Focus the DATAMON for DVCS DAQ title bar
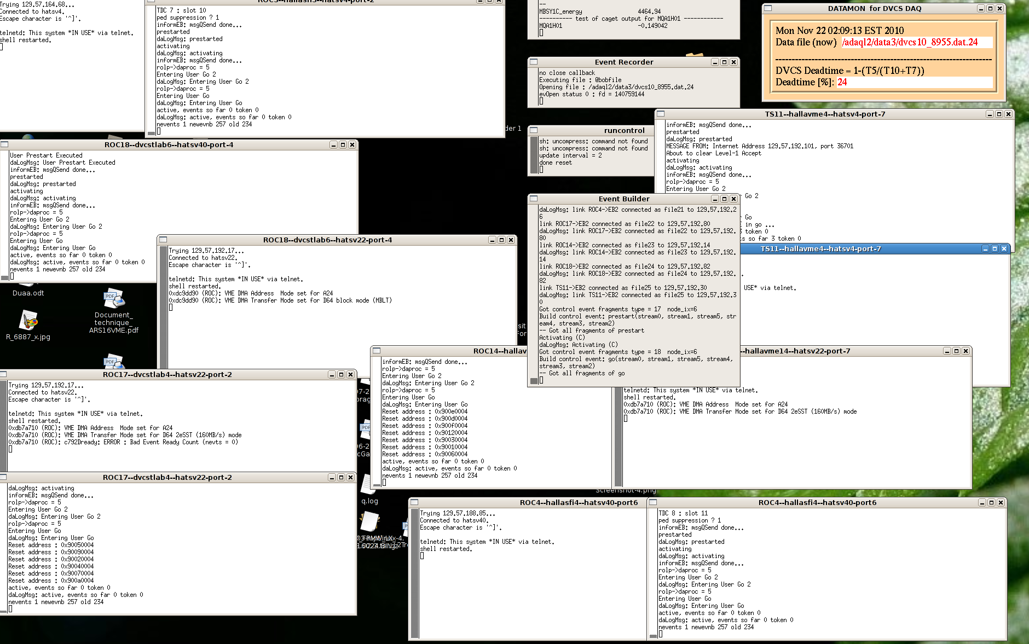 (x=874, y=8)
